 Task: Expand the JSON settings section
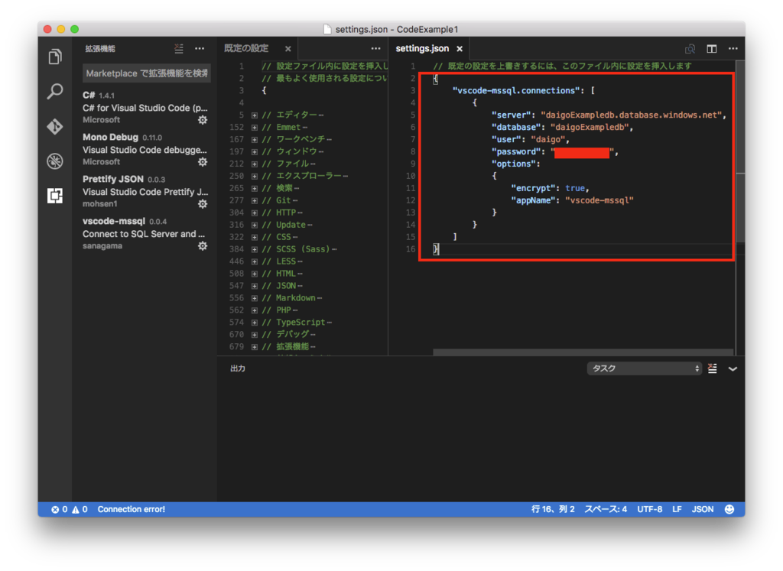click(255, 286)
